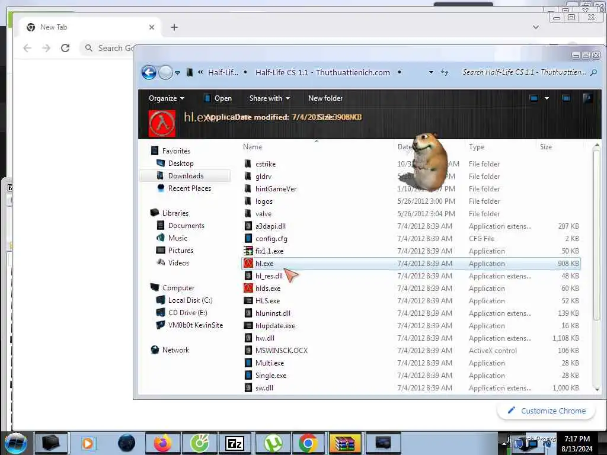607x455 pixels.
Task: Open 7-Zip from the taskbar
Action: click(x=235, y=443)
